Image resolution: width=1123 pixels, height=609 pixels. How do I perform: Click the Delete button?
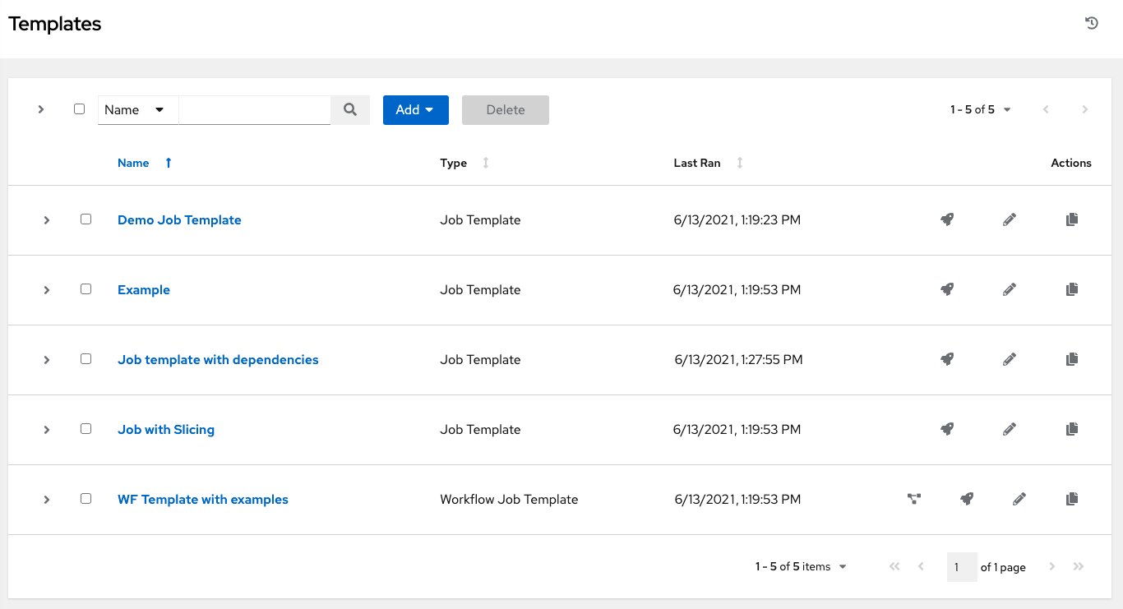pyautogui.click(x=505, y=109)
